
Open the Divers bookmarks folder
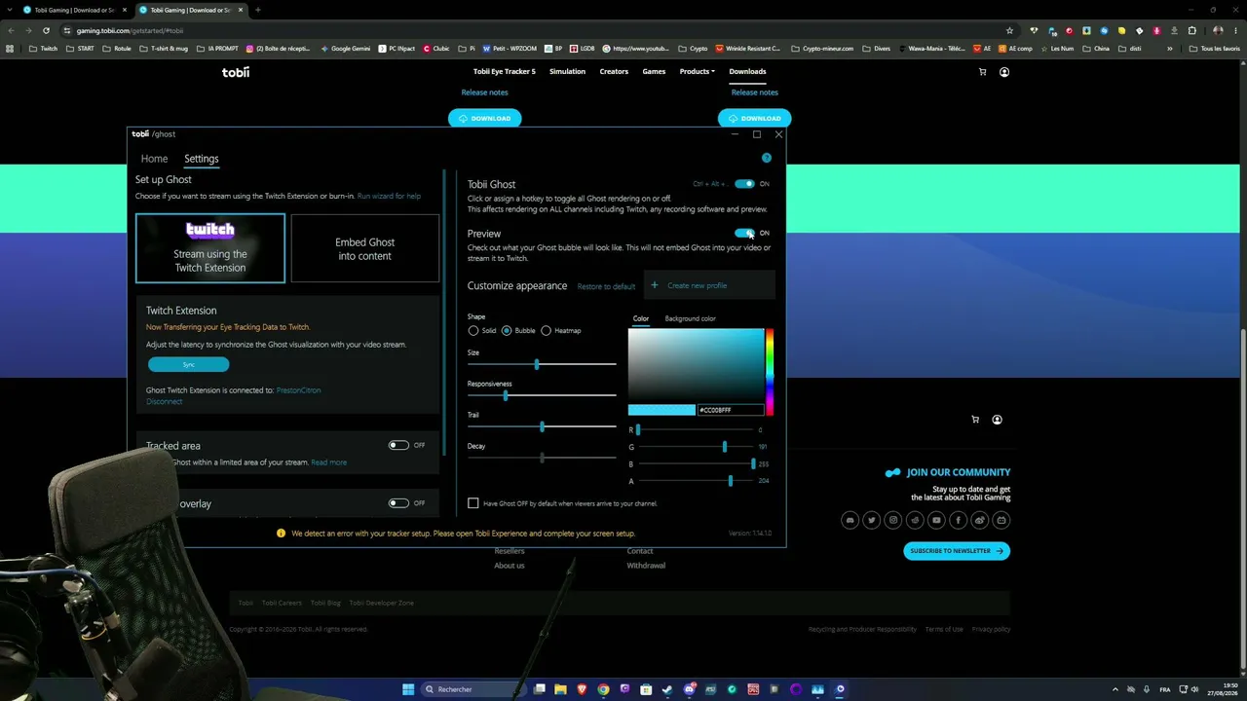[x=876, y=49]
